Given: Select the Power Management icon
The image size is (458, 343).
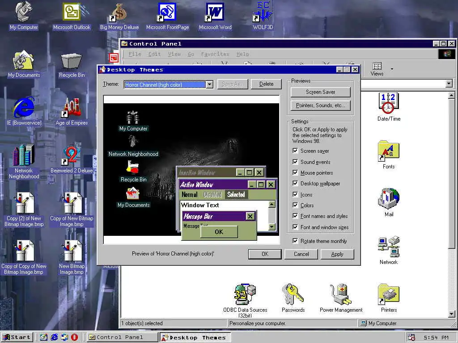Looking at the screenshot, I should pos(341,298).
